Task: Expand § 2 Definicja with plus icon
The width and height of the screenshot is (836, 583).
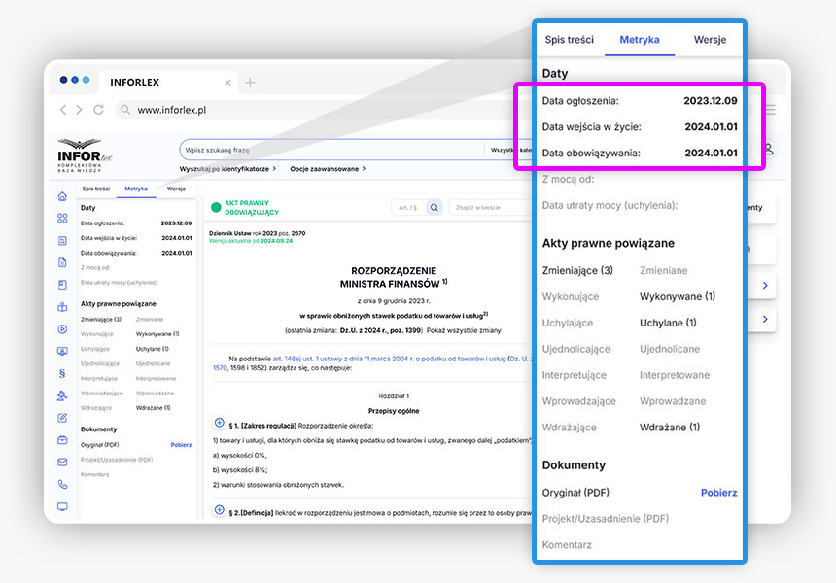Action: tap(219, 511)
